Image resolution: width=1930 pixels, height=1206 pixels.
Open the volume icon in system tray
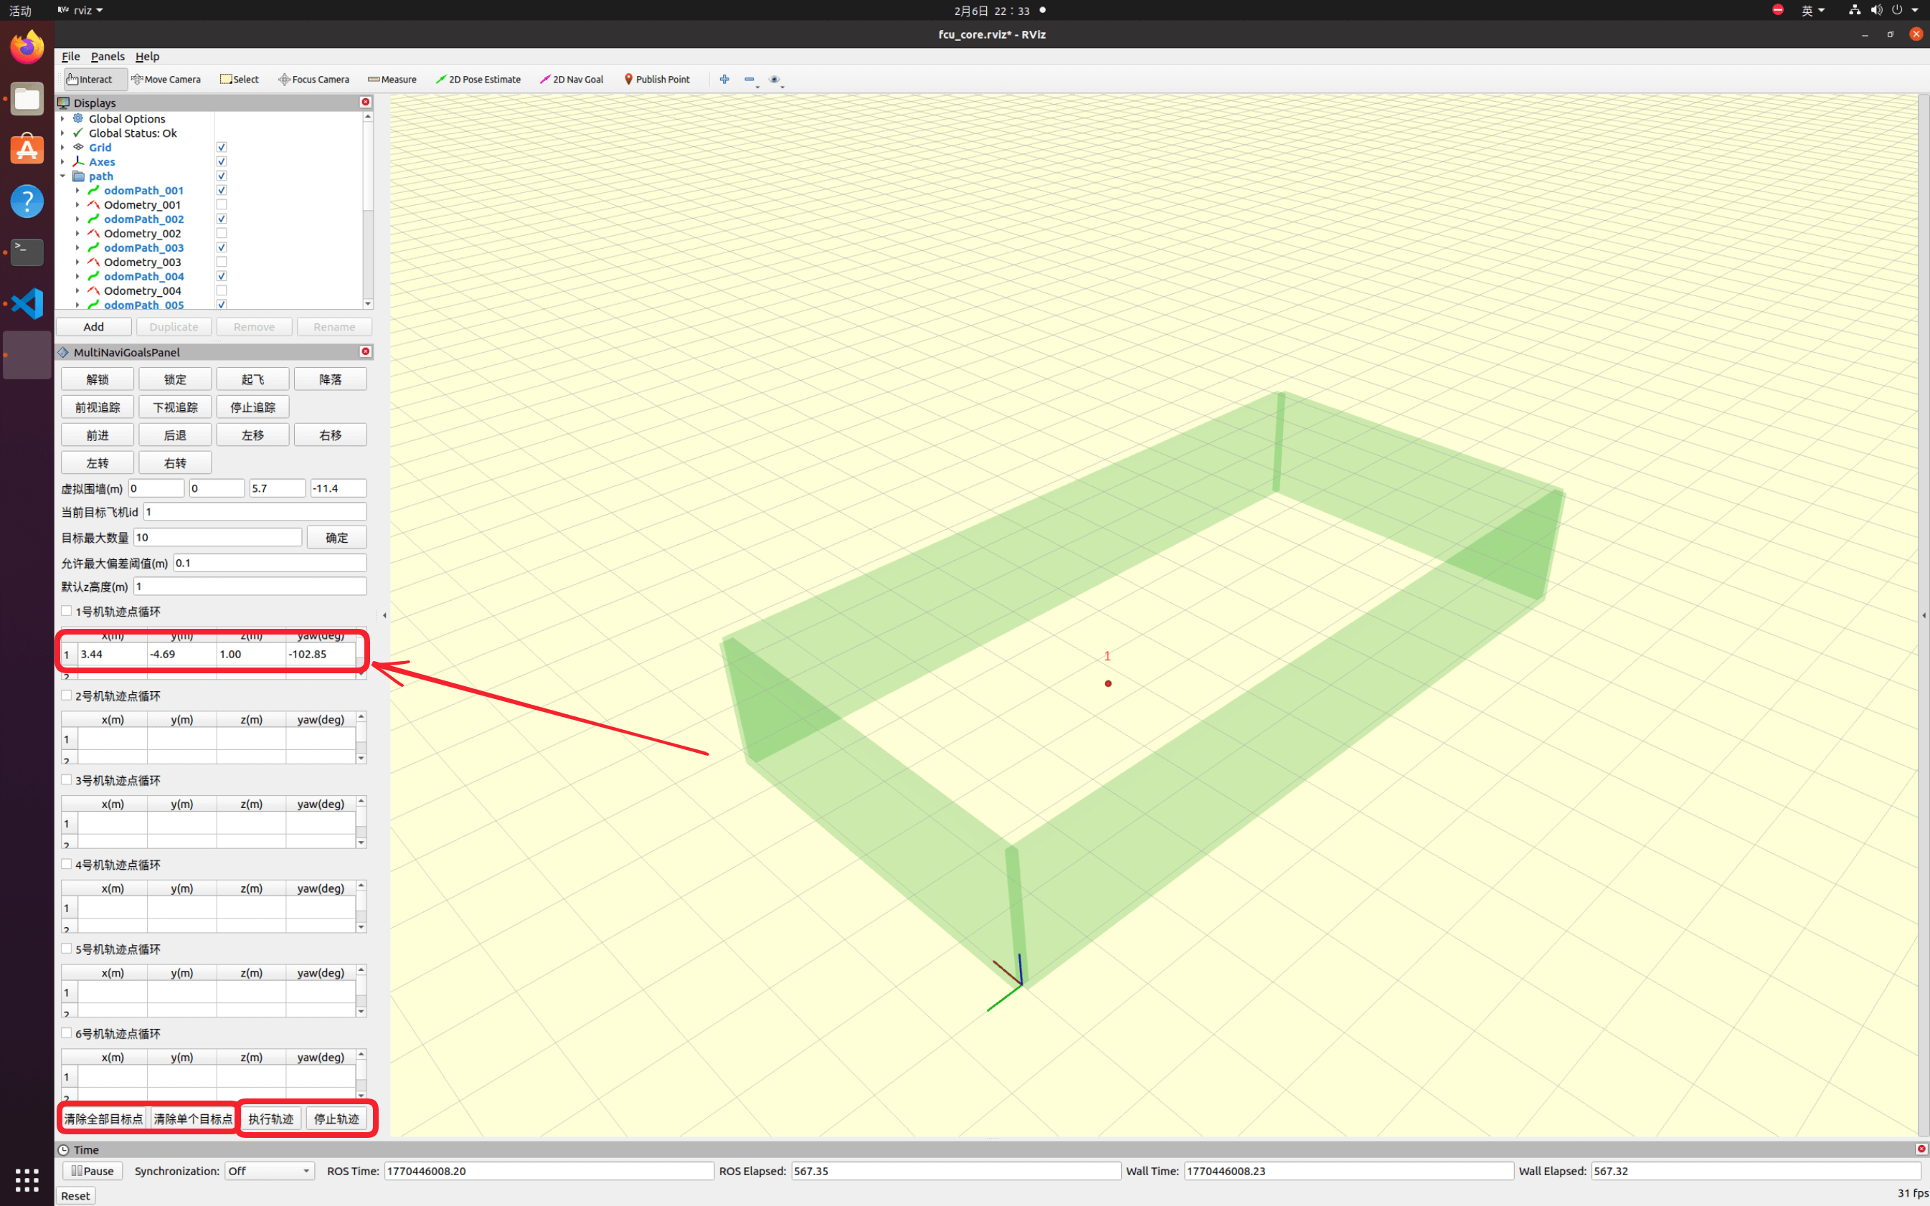1876,10
